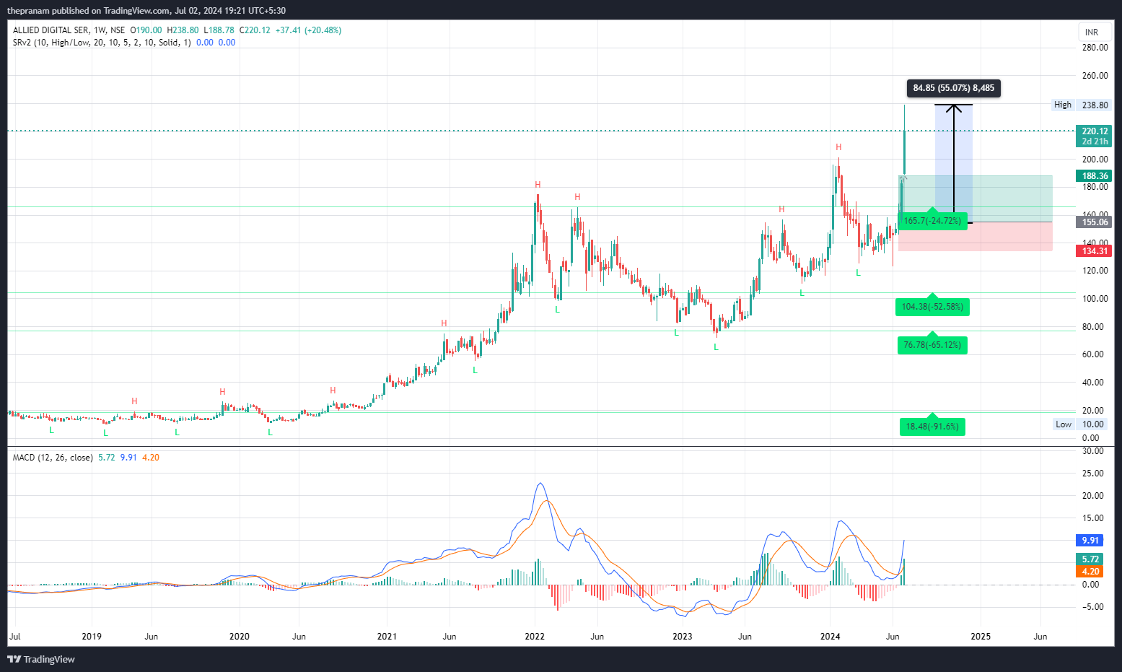Click the 155.06 price axis tag
This screenshot has width=1122, height=672.
tap(1095, 222)
